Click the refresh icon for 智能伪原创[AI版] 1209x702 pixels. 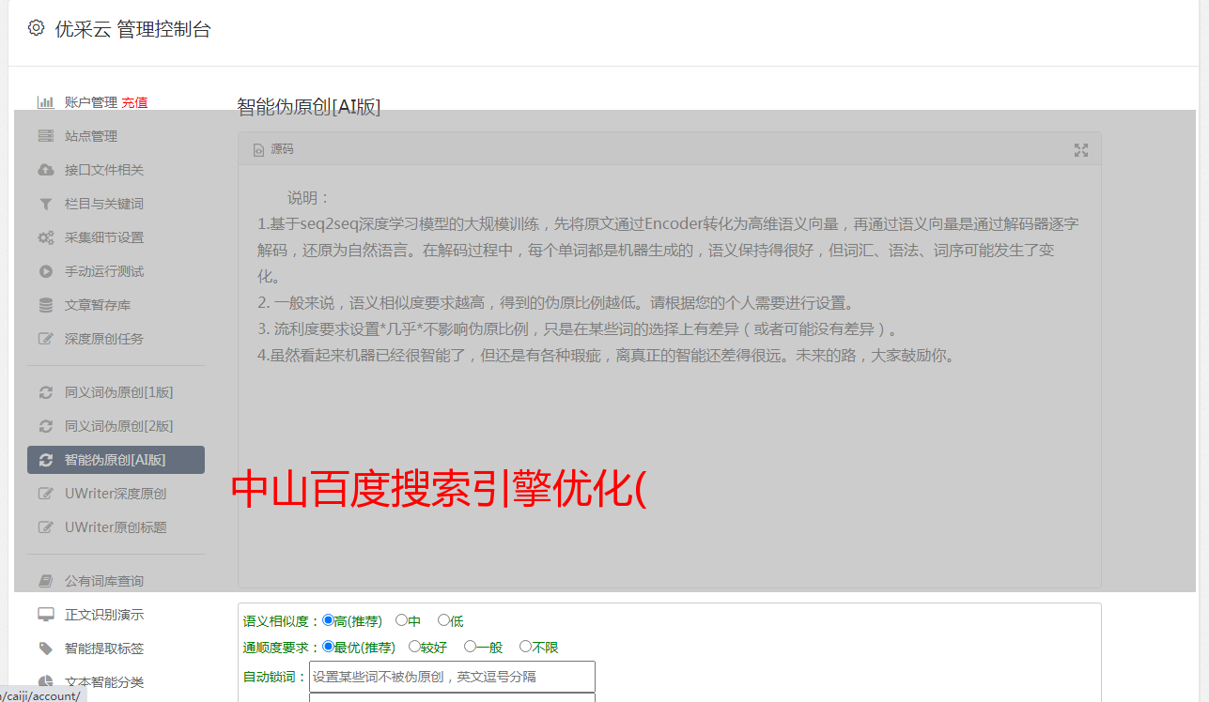(45, 460)
